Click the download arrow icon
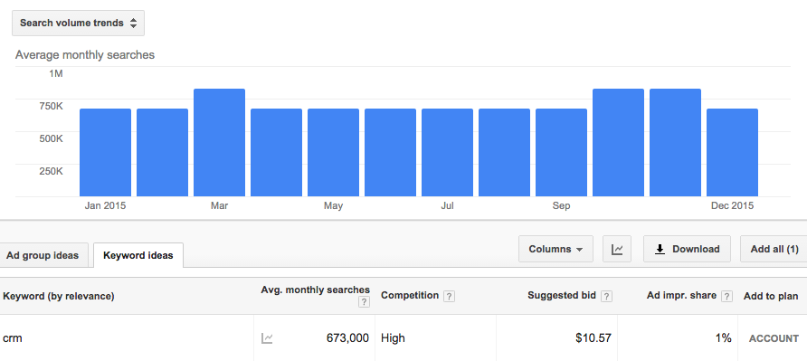The width and height of the screenshot is (807, 361). [x=660, y=249]
